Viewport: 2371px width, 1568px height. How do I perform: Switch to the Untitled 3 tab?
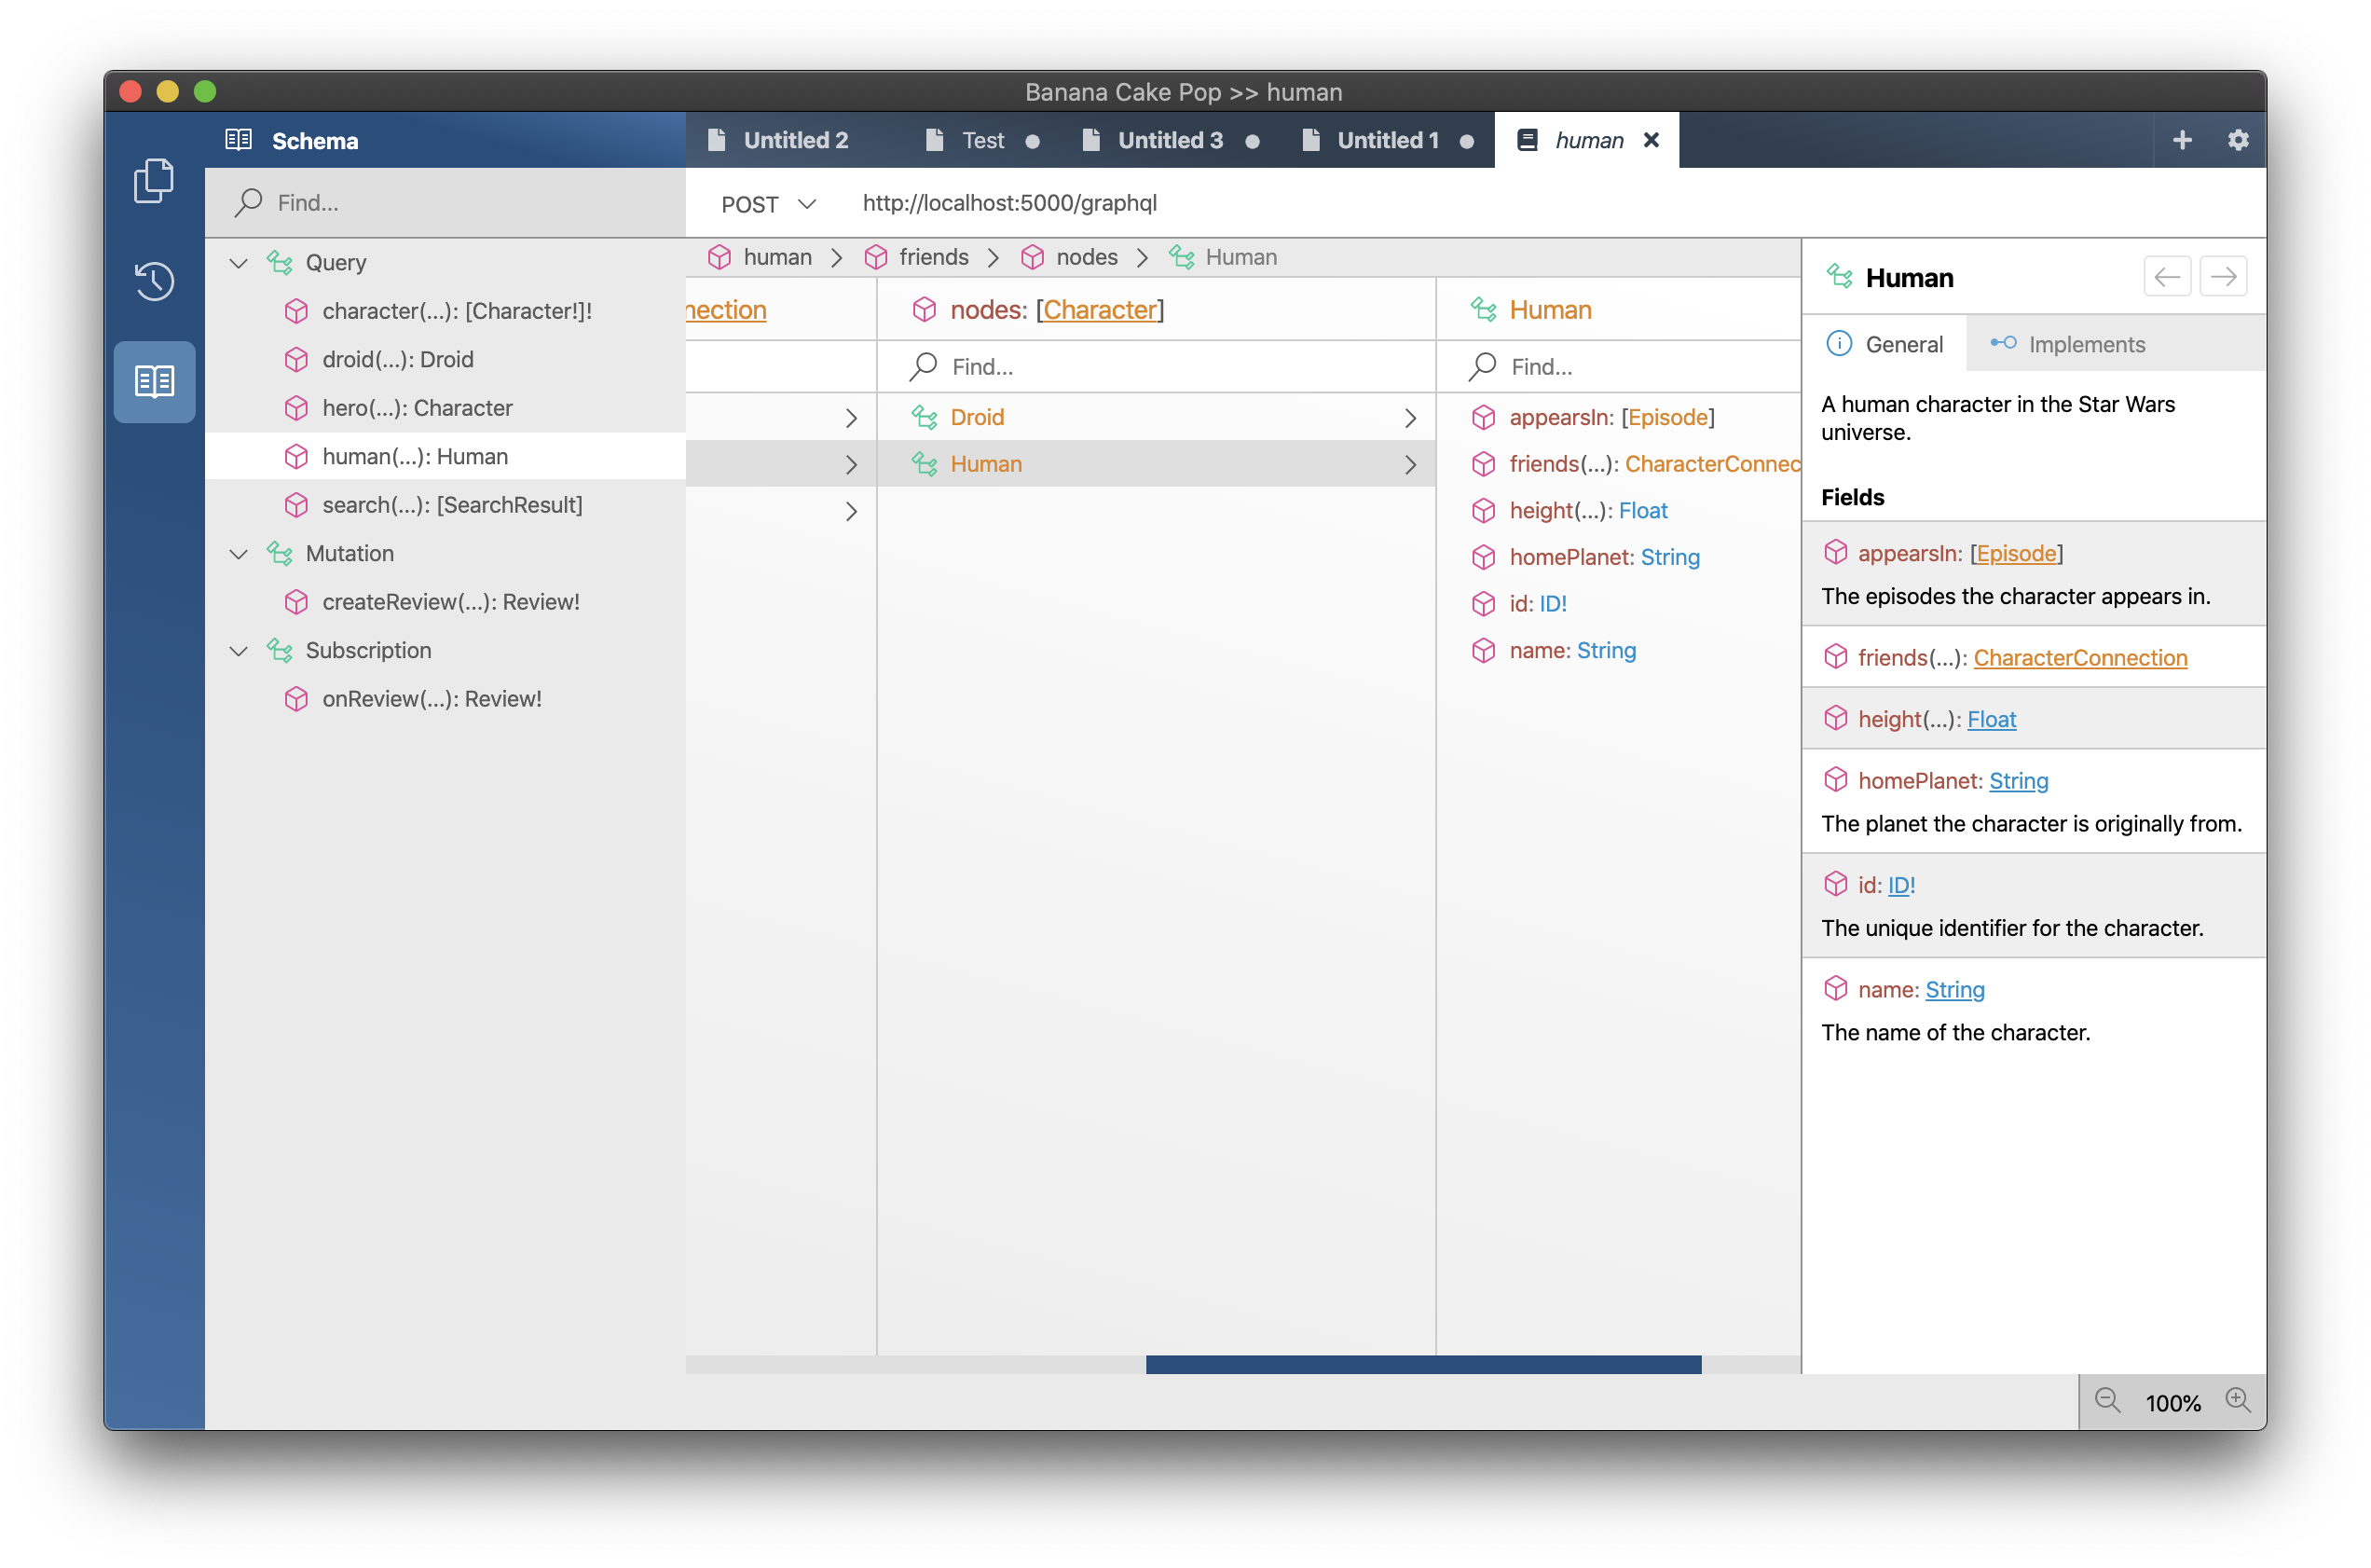(1170, 140)
